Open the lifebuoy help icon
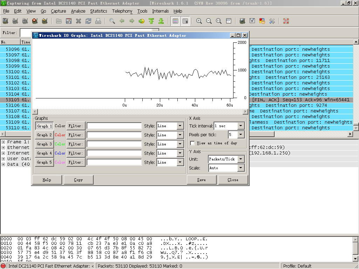The width and height of the screenshot is (359, 269). (x=286, y=21)
